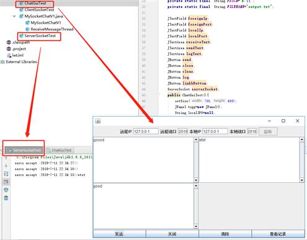The image size is (307, 240).
Task: Click the 清除 clear button
Action: click(225, 234)
